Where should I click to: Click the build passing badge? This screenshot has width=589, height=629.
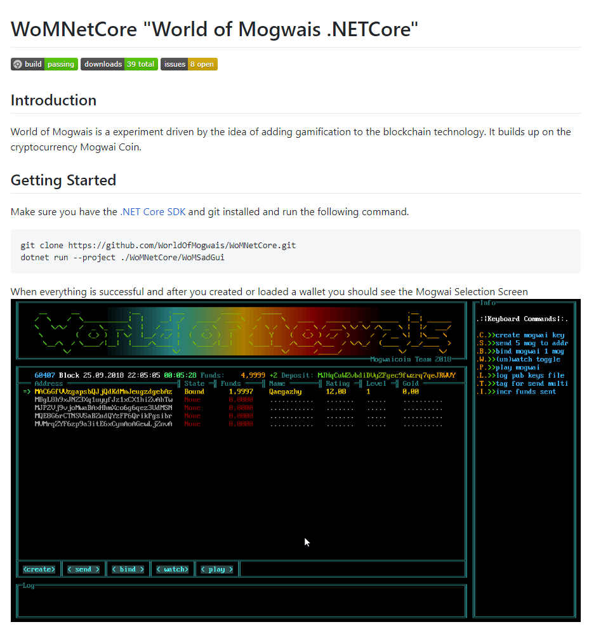pyautogui.click(x=44, y=64)
